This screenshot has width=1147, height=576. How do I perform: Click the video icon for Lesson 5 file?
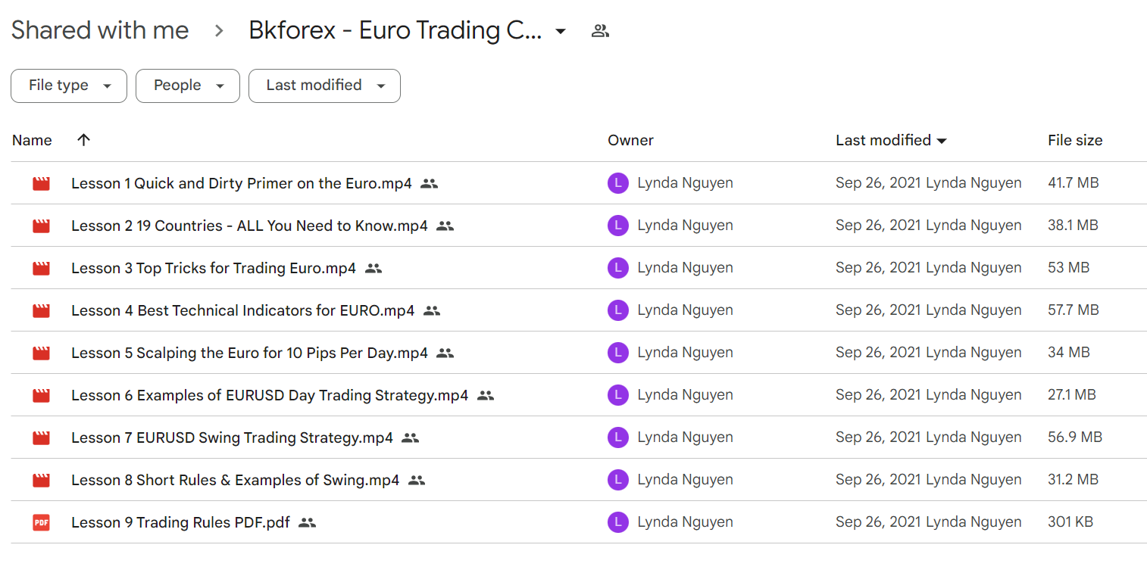[41, 353]
